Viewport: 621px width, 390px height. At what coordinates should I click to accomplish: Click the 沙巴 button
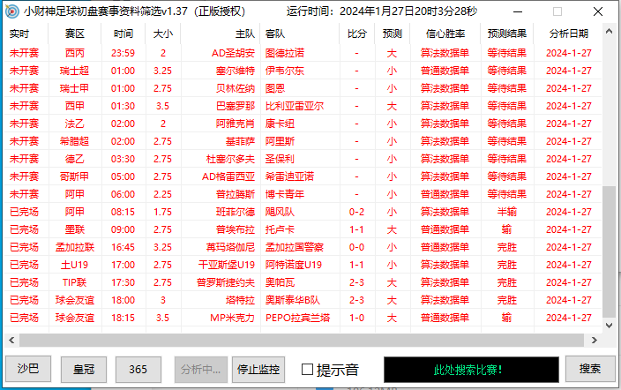click(x=28, y=369)
